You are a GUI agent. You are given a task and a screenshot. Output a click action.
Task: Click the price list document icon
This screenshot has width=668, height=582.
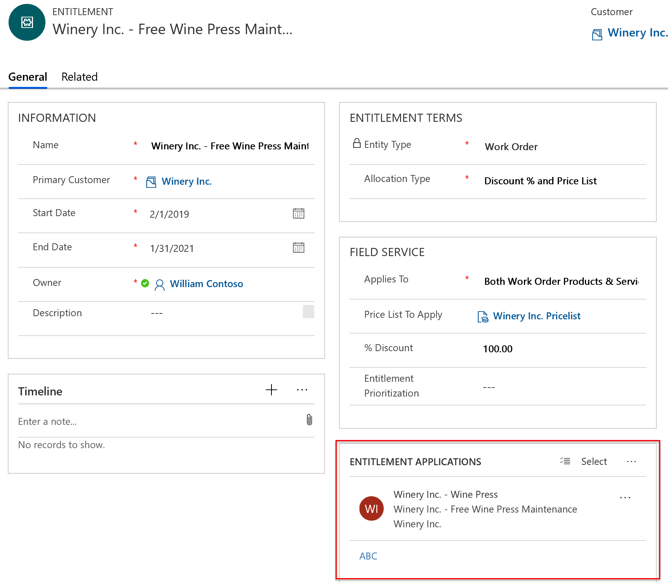click(483, 317)
